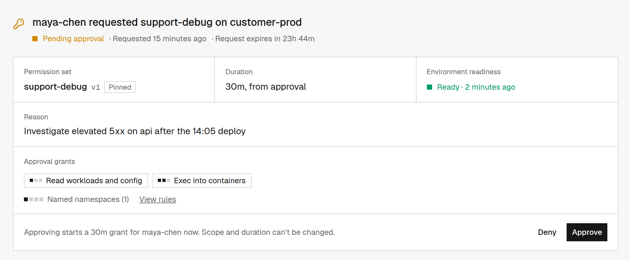Click the Exec into containers grant
Image resolution: width=630 pixels, height=260 pixels.
[202, 181]
